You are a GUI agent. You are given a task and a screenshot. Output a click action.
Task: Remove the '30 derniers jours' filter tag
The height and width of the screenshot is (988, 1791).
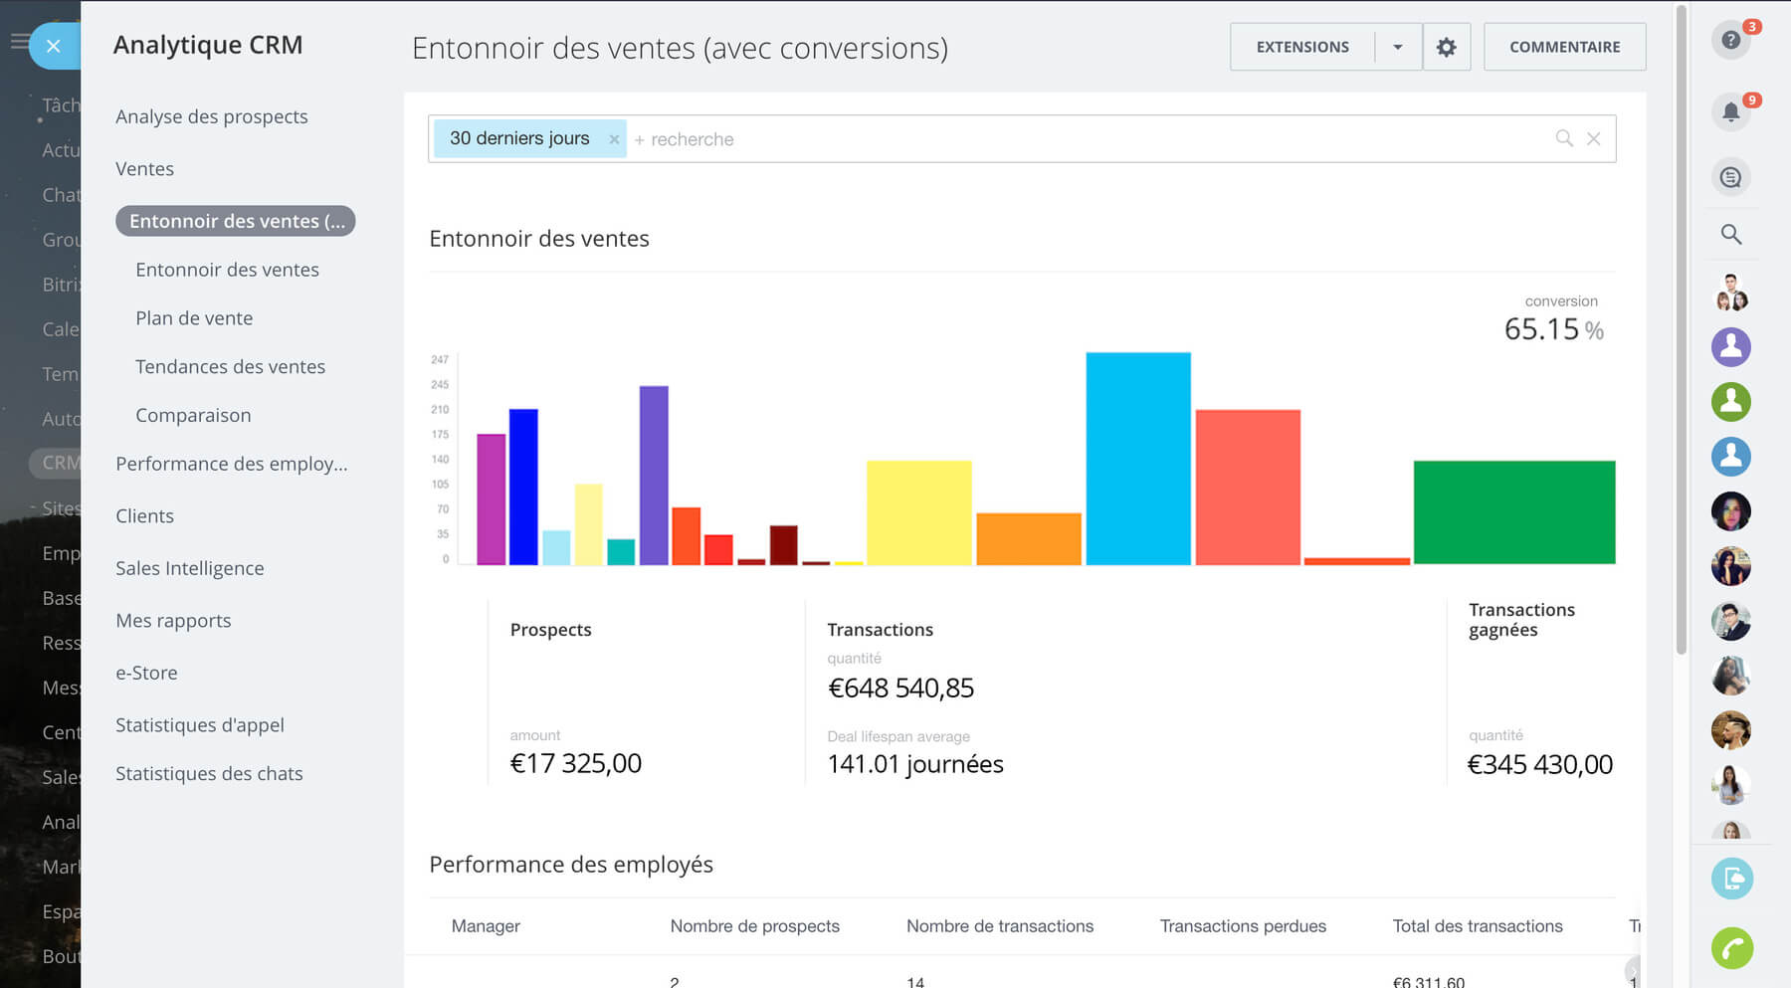614,139
